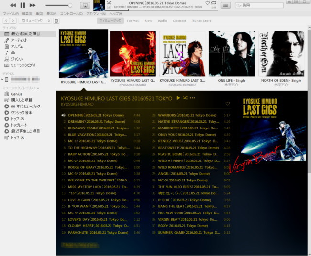Select the マイミュージック tab
The width and height of the screenshot is (311, 256).
coord(110,21)
